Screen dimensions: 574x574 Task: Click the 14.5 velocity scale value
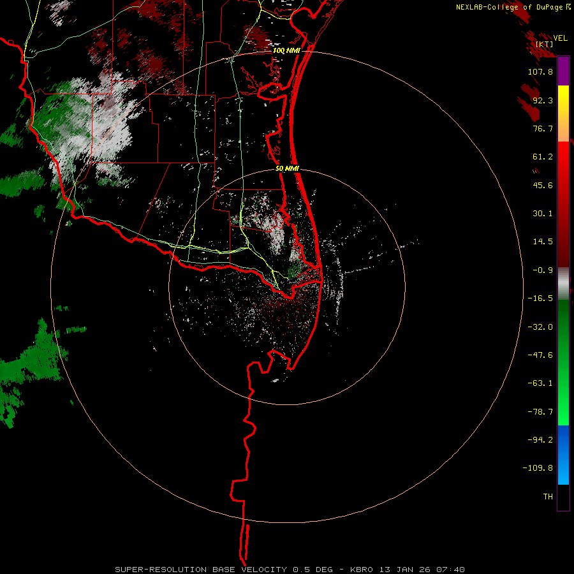point(543,242)
